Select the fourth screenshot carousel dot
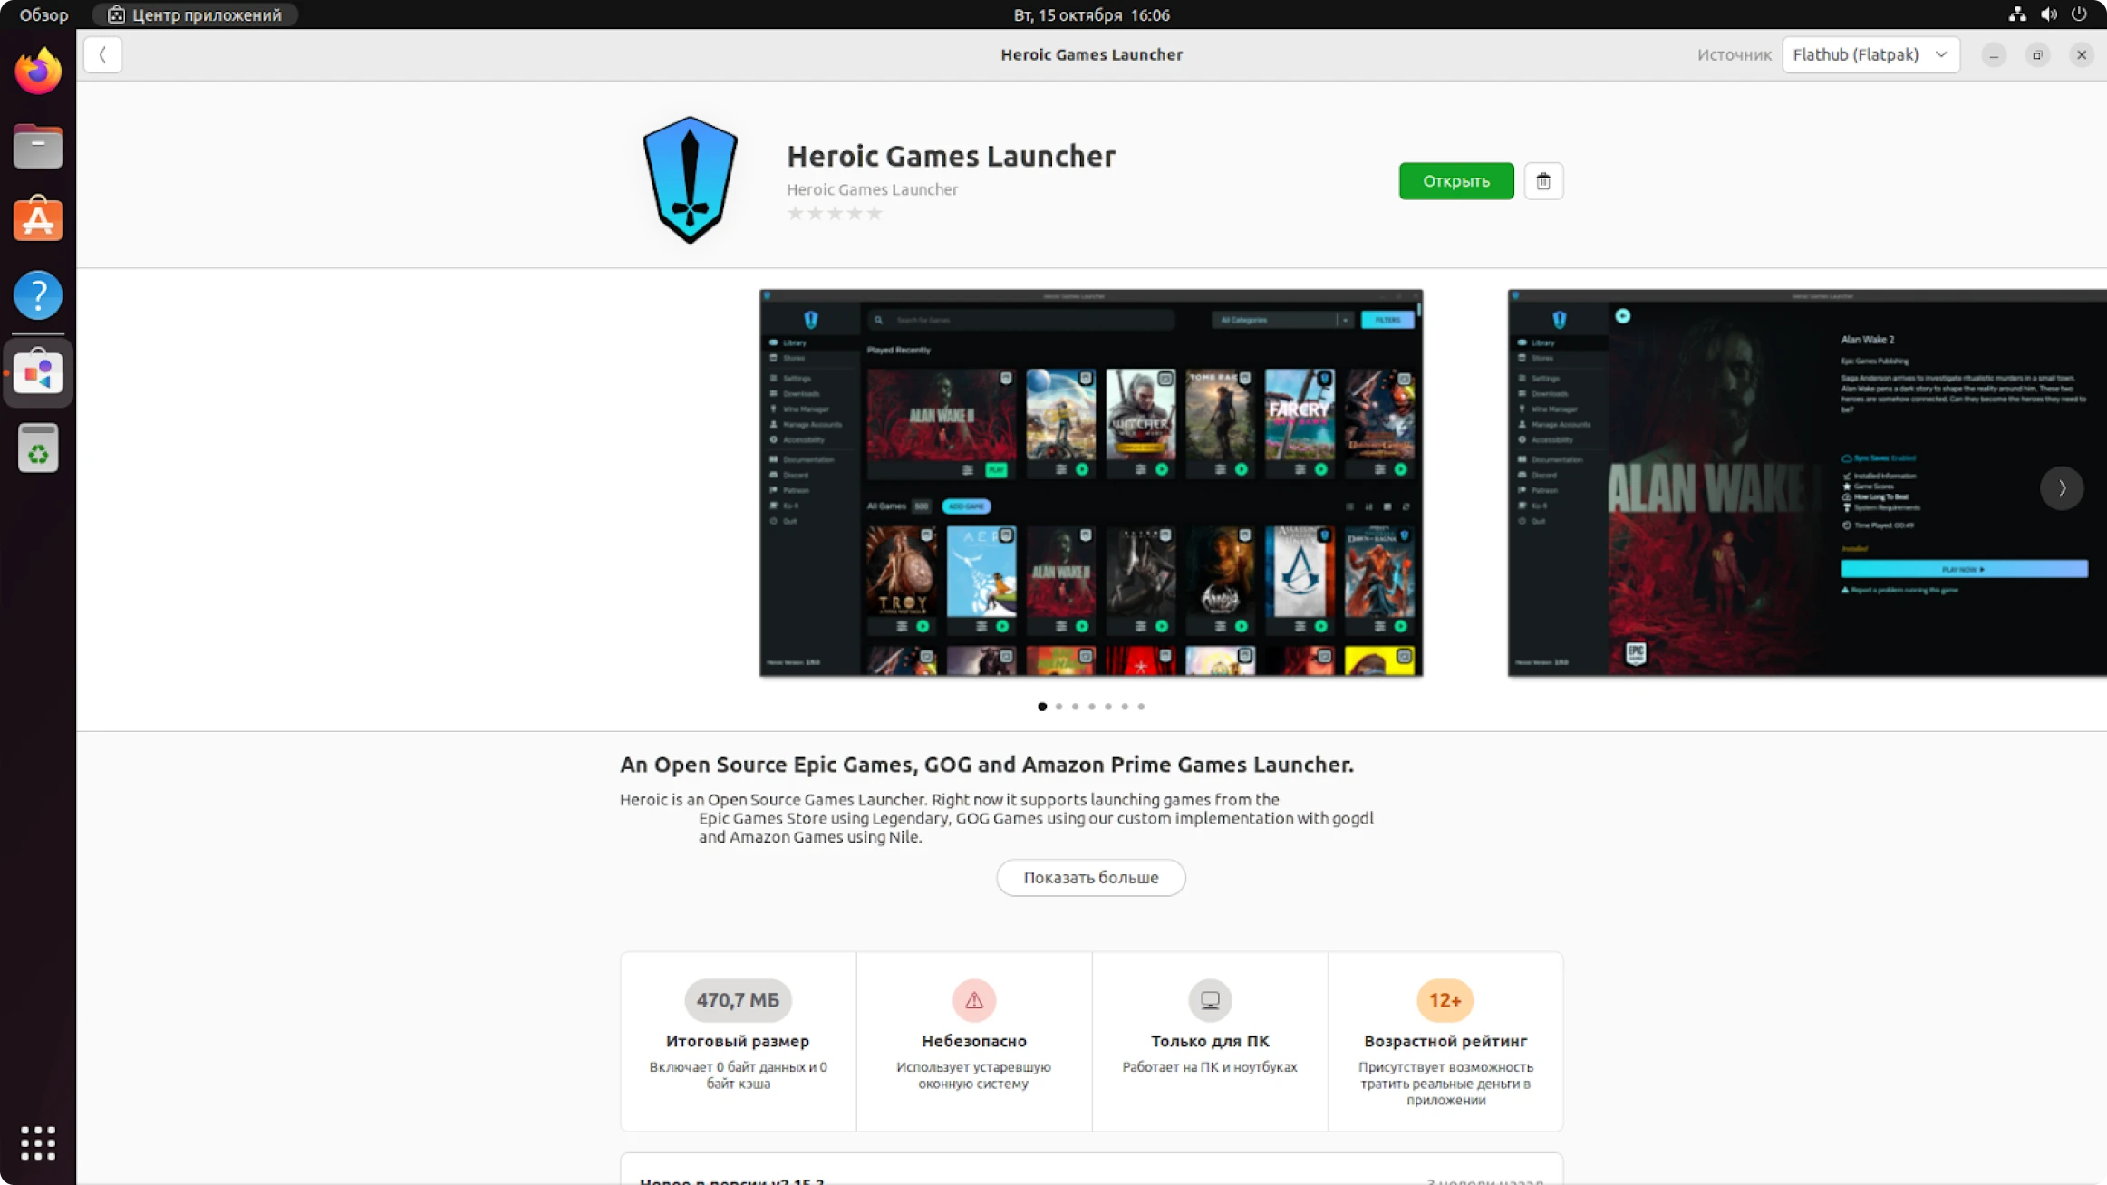The height and width of the screenshot is (1185, 2107). tap(1092, 707)
